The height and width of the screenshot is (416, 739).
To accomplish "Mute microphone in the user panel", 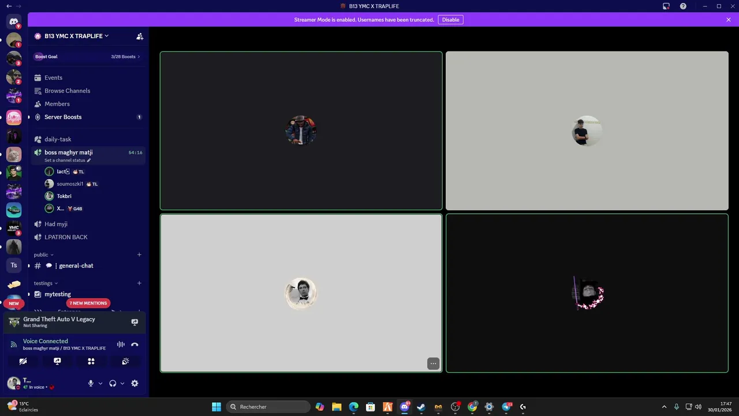I will (x=91, y=383).
